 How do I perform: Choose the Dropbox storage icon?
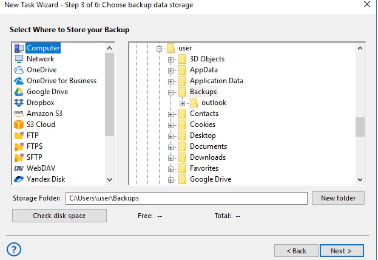pyautogui.click(x=19, y=103)
